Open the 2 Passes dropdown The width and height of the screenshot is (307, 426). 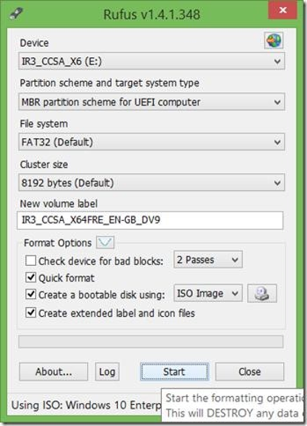208,259
